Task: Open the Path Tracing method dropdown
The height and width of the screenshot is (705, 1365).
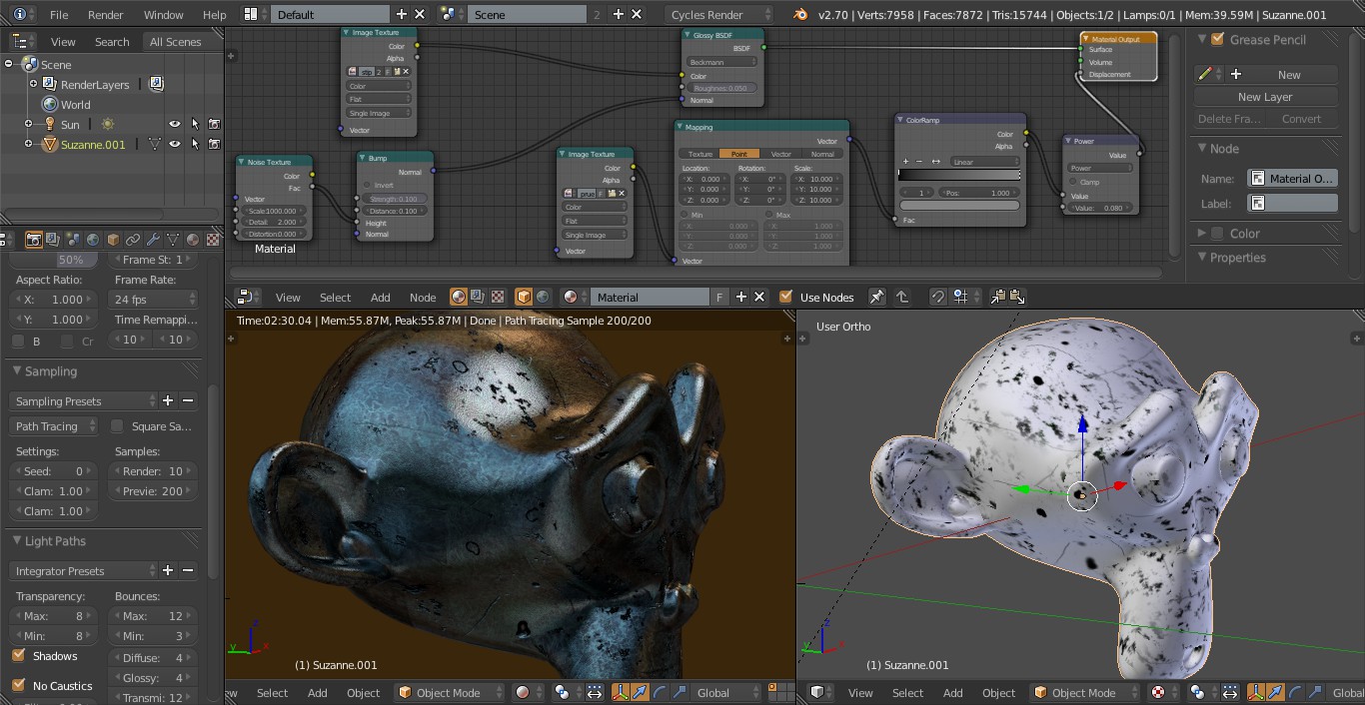Action: (54, 426)
